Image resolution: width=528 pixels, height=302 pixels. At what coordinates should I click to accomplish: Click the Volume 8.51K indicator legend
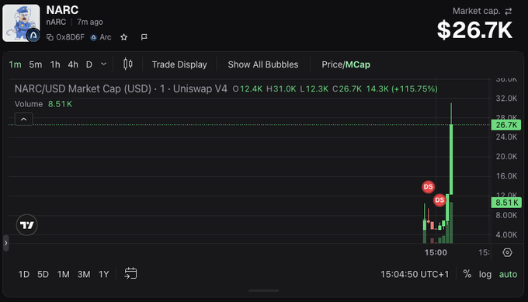click(43, 104)
